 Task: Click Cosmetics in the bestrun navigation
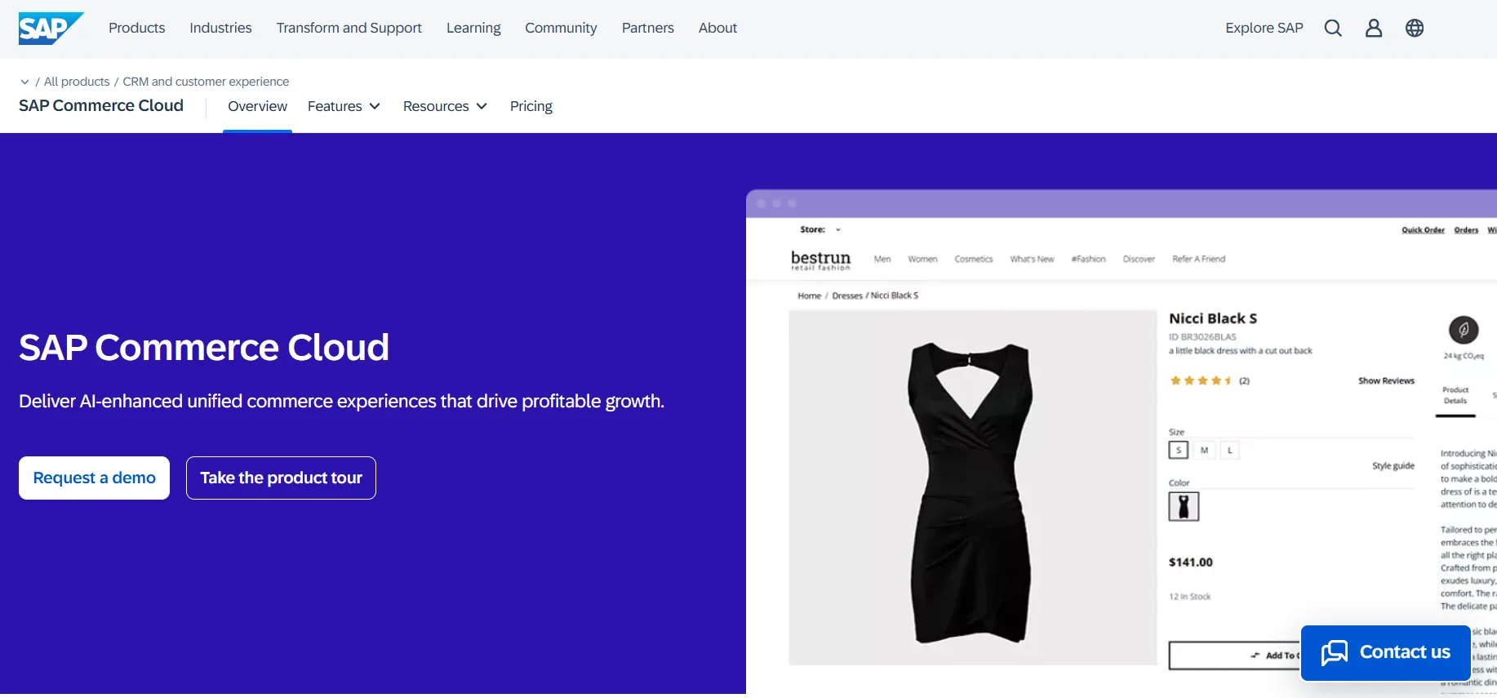coord(974,259)
